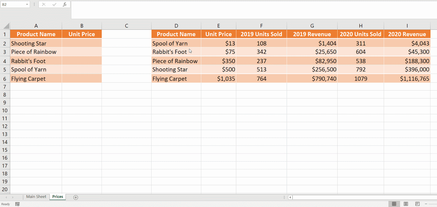Viewport: 437px width, 207px height.
Task: Click the $256,500 revenue cell
Action: click(312, 70)
